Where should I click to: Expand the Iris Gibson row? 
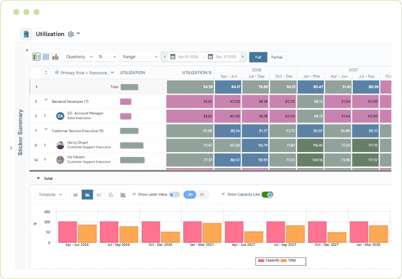pos(45,160)
